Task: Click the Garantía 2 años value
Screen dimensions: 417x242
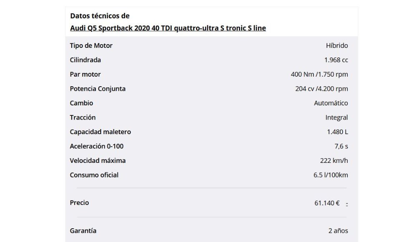Action: click(x=338, y=231)
